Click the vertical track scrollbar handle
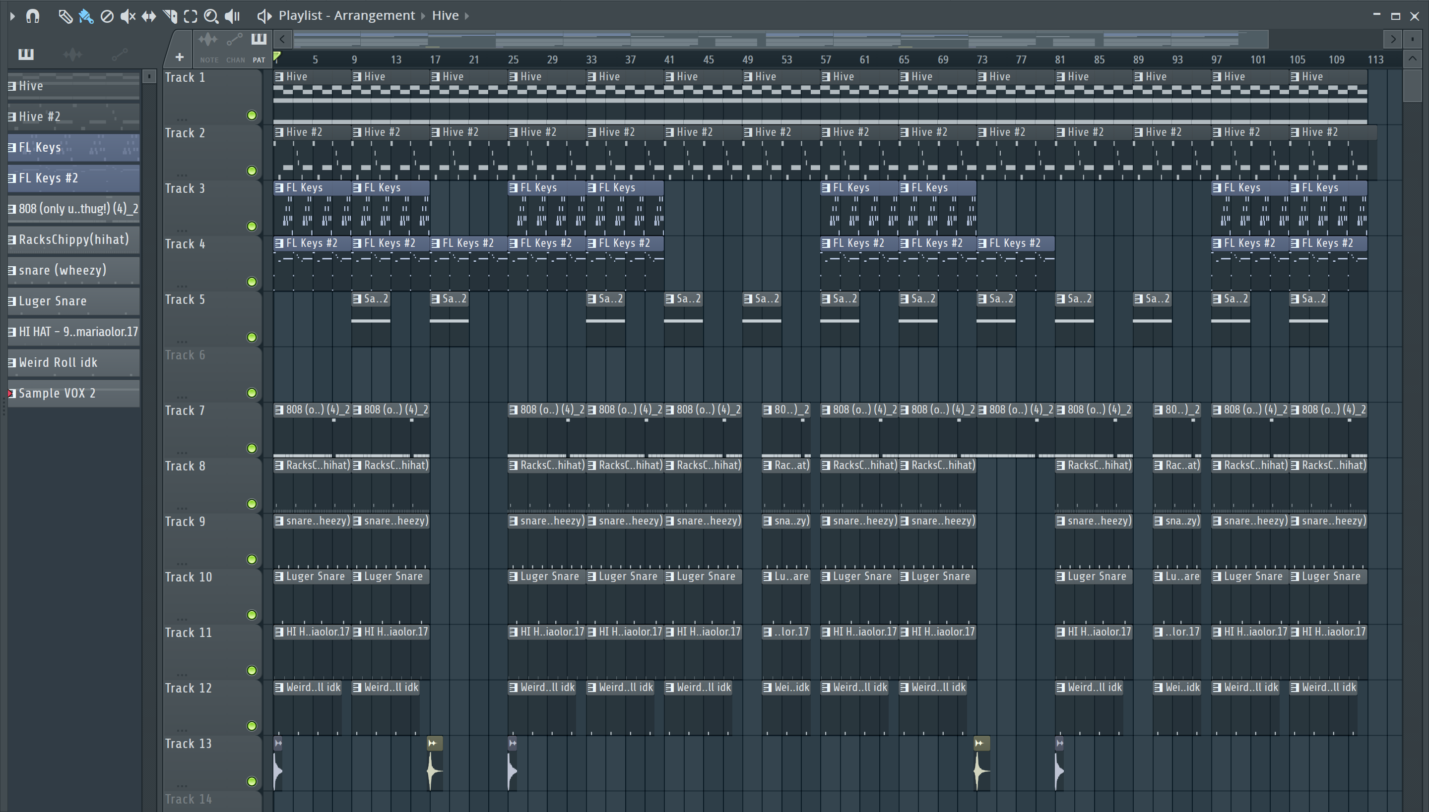1429x812 pixels. pyautogui.click(x=1413, y=86)
